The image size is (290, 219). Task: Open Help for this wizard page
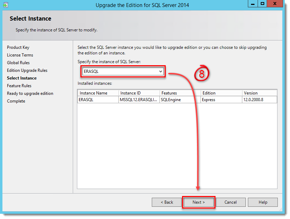click(x=263, y=202)
